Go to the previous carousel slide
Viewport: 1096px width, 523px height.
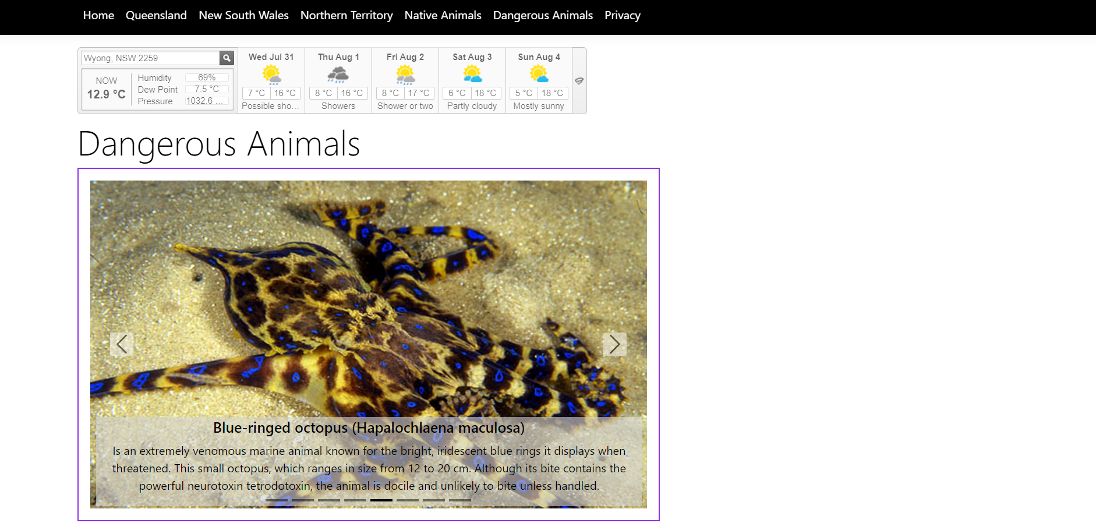pyautogui.click(x=121, y=344)
